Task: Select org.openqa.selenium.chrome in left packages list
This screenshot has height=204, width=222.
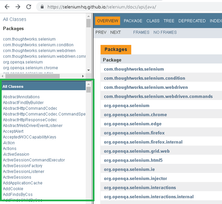Action: (30, 68)
